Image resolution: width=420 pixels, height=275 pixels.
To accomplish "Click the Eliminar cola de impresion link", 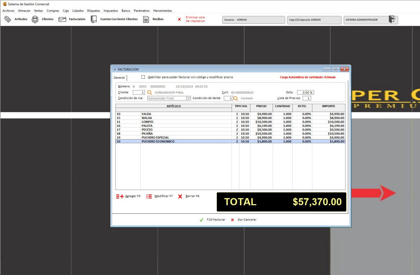I will click(195, 19).
